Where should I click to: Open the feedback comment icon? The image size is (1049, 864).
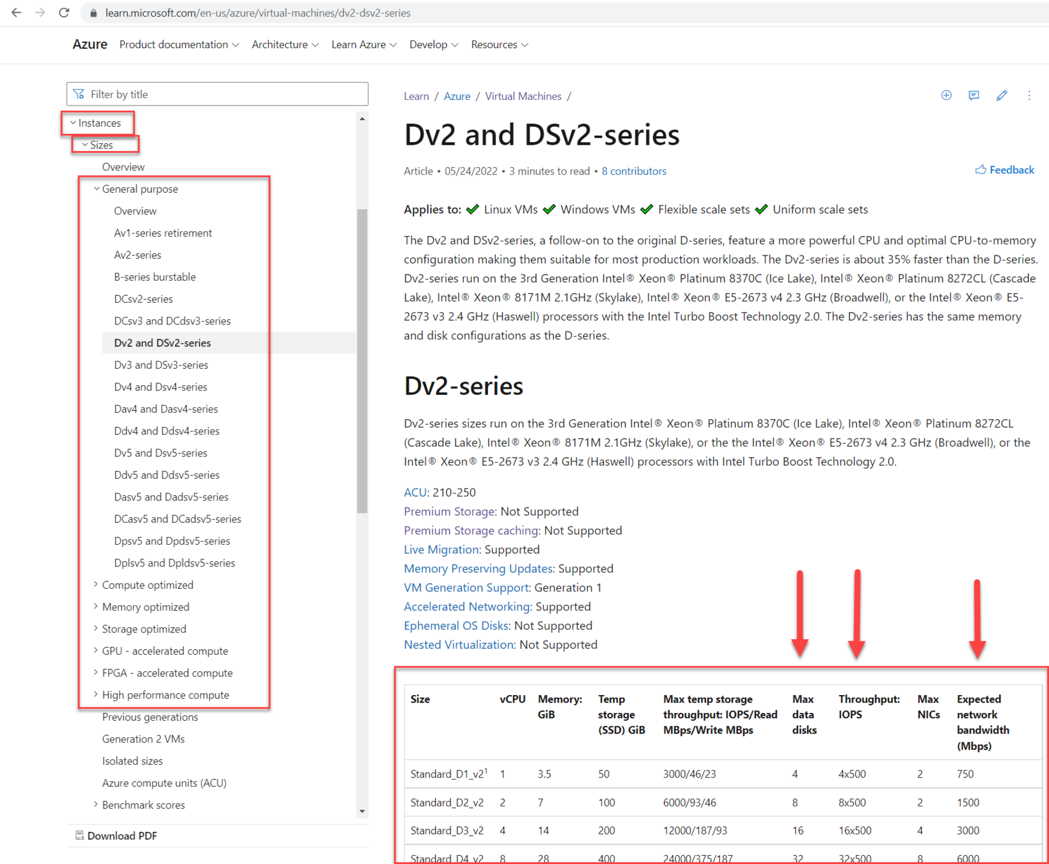(x=974, y=95)
